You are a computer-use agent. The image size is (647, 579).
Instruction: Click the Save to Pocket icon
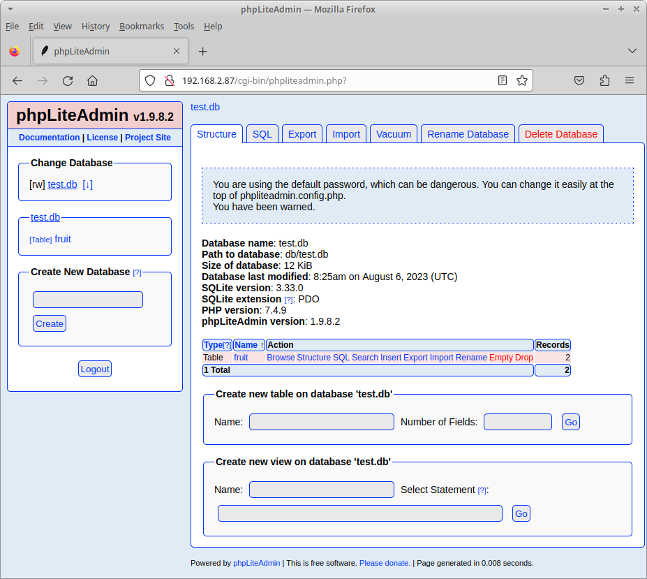(579, 80)
